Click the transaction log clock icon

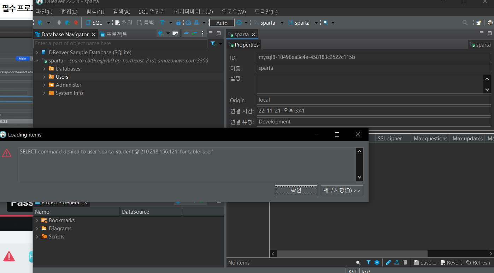(239, 23)
